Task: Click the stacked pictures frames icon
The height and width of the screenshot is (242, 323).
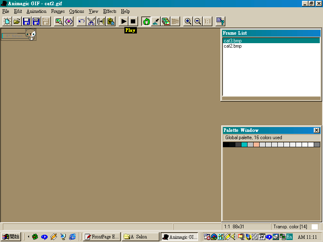Action: click(166, 21)
